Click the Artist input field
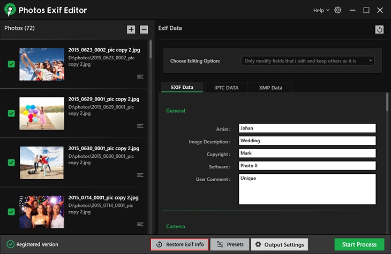 click(x=307, y=128)
